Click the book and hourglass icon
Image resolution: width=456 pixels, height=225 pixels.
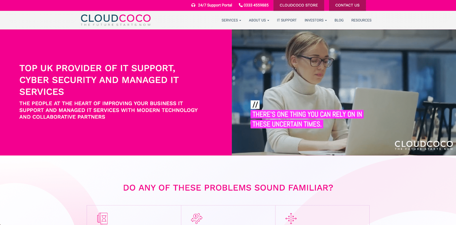(x=102, y=218)
